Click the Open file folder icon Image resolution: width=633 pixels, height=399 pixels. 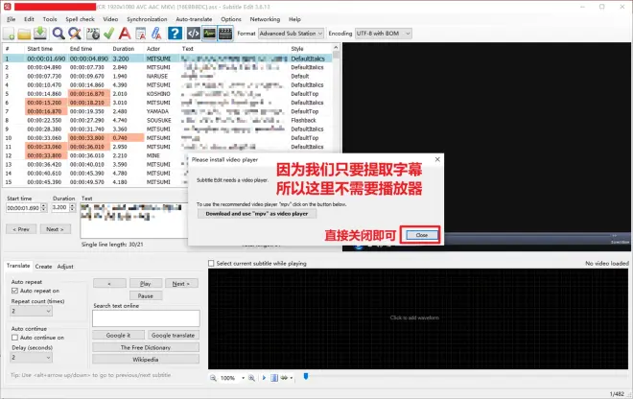(24, 34)
